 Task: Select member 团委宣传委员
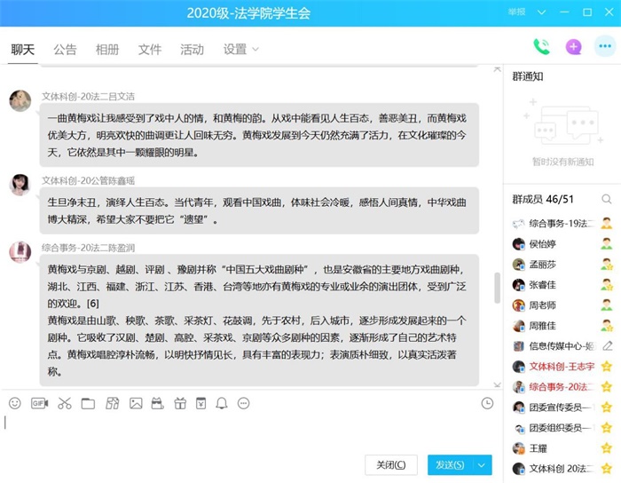click(562, 407)
